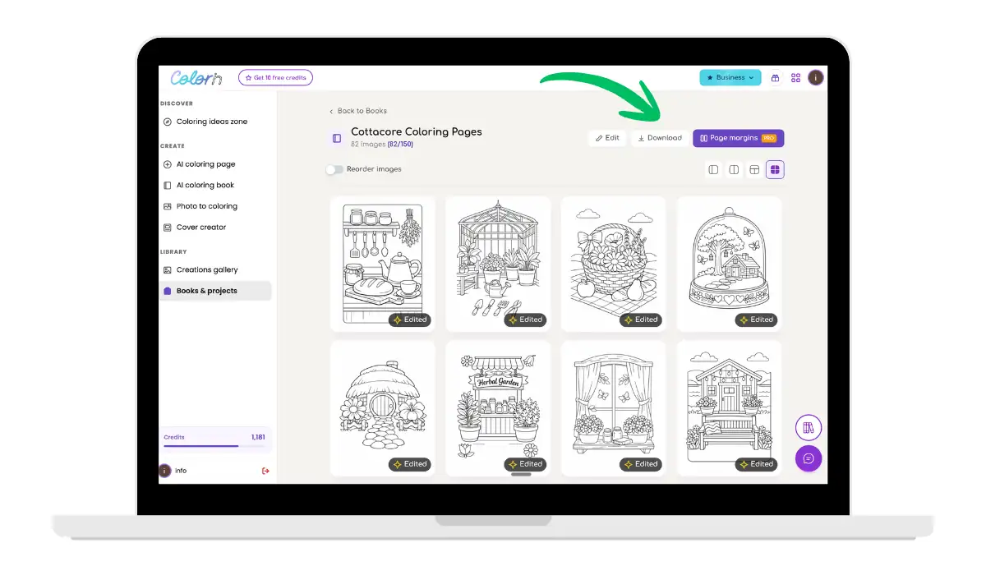Open the Page margins settings
Image resolution: width=986 pixels, height=575 pixels.
tap(737, 138)
